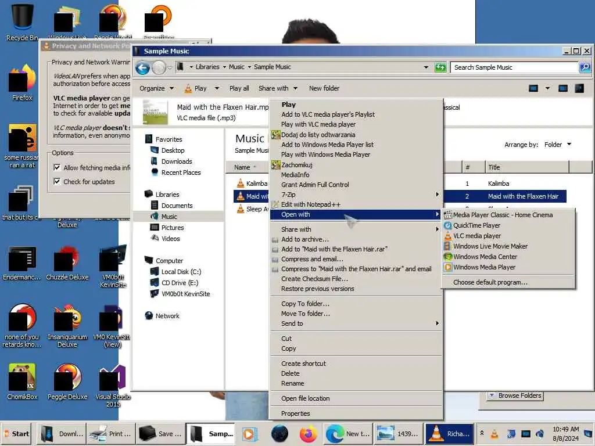Select Local Disk (C:) in navigation pane
Screen dimensions: 595x446
pyautogui.click(x=181, y=272)
